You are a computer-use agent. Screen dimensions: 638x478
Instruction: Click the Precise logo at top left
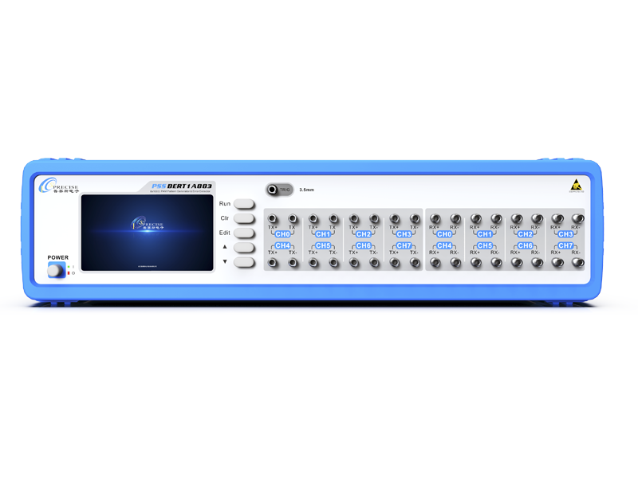[58, 186]
